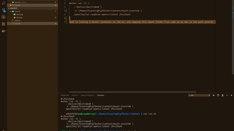
Task: Select test.py mount in open editors list
Action: (x=33, y=2)
